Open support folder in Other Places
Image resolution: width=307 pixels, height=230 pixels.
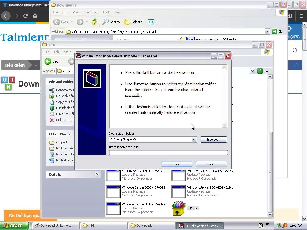click(x=58, y=142)
